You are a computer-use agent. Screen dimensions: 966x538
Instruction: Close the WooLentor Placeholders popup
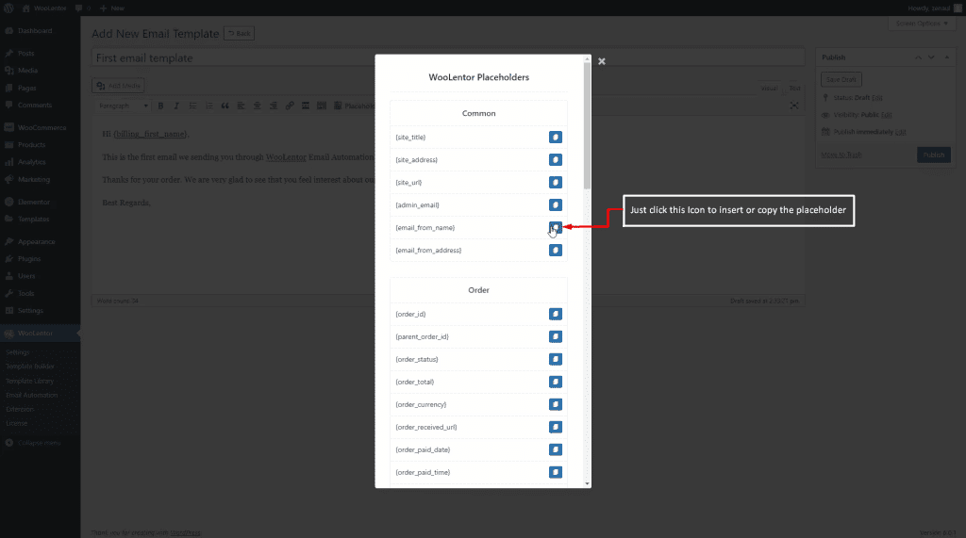602,61
